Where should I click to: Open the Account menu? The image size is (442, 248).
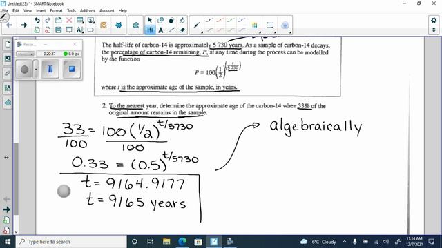click(x=107, y=10)
